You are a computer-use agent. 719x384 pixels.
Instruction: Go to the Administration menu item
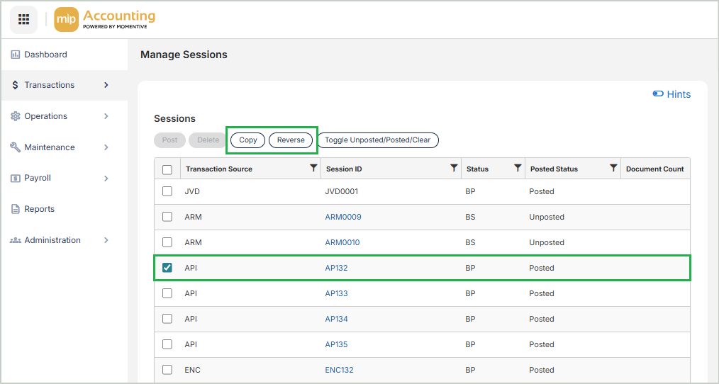(x=52, y=240)
